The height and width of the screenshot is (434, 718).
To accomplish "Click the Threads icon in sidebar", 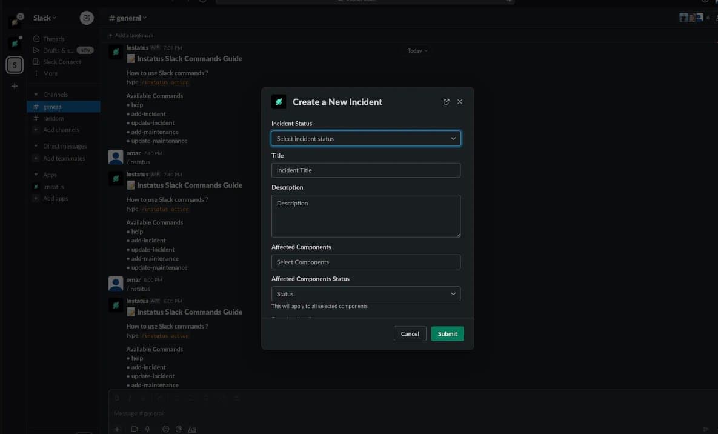I will (36, 39).
